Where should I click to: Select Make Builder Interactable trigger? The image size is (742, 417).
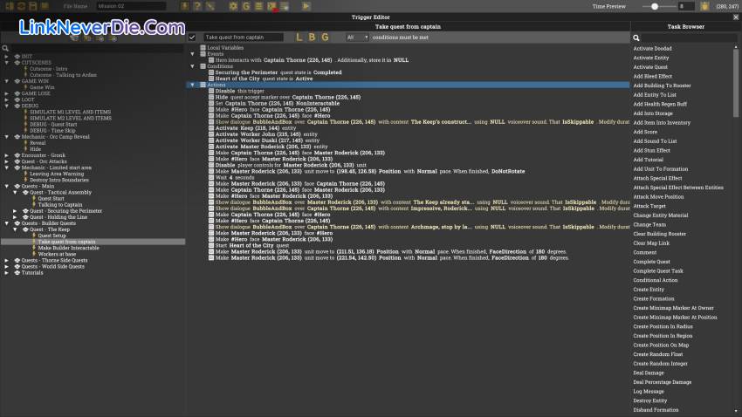tap(68, 248)
